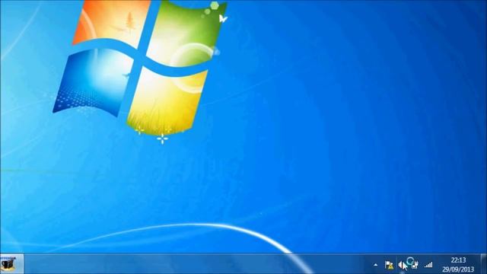Click the Show desktop button
Screen dimensions: 487x274
coord(484,264)
